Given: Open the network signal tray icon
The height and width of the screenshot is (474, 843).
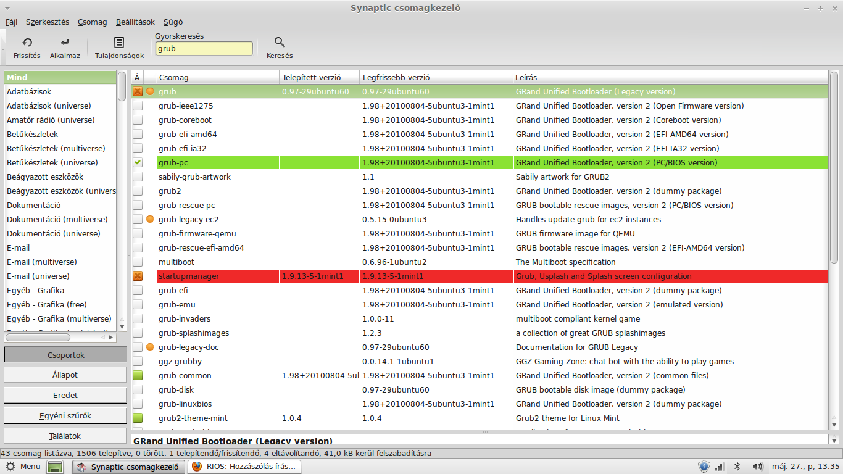Looking at the screenshot, I should tap(720, 467).
